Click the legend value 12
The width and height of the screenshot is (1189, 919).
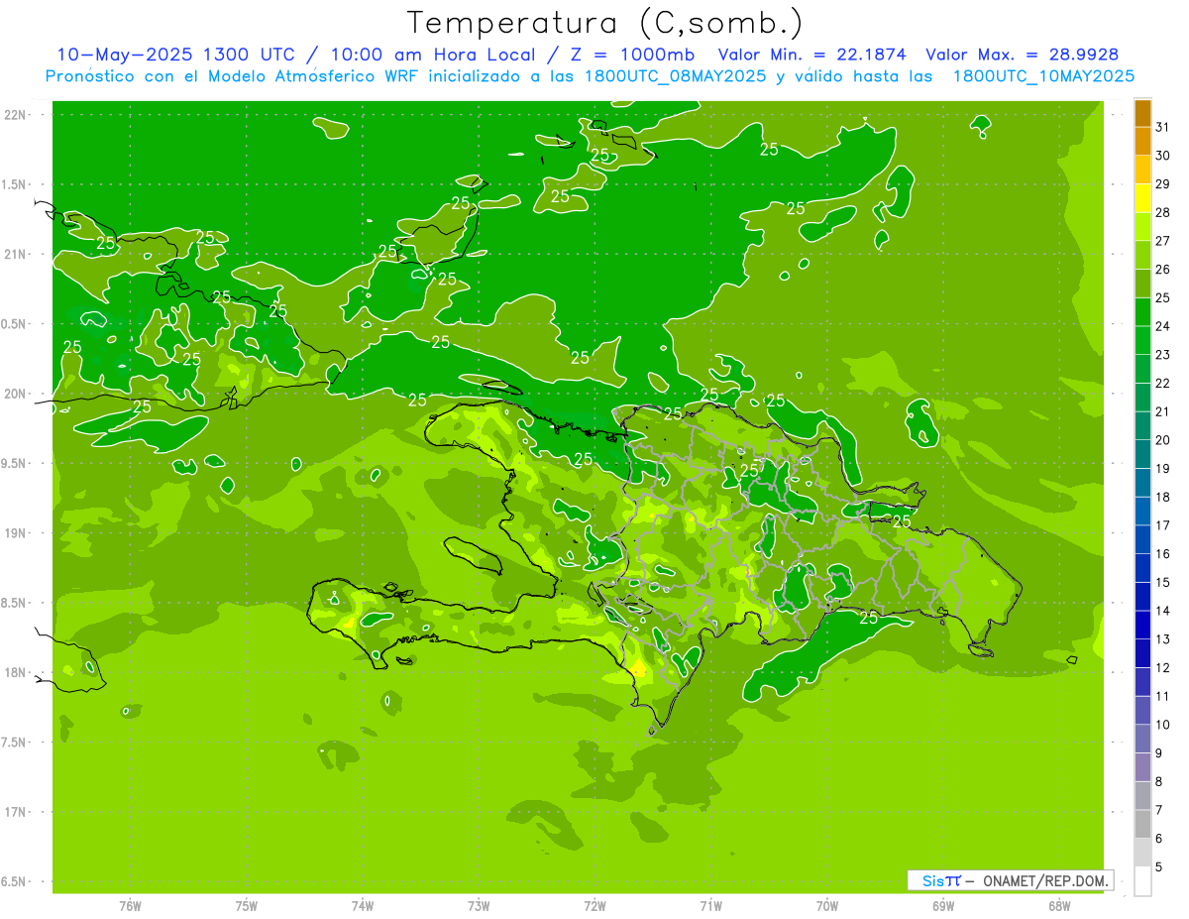point(1163,667)
